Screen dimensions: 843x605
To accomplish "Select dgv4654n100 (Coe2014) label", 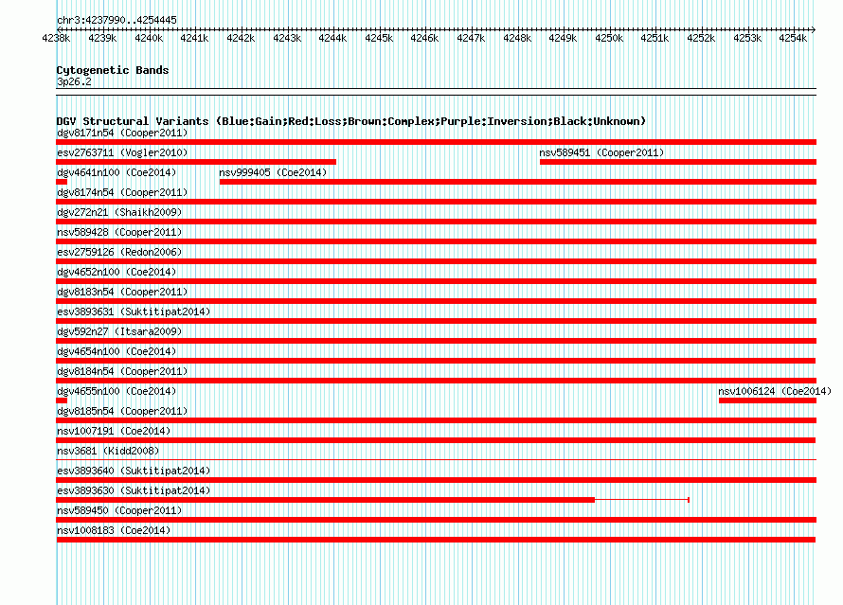I will tap(117, 352).
